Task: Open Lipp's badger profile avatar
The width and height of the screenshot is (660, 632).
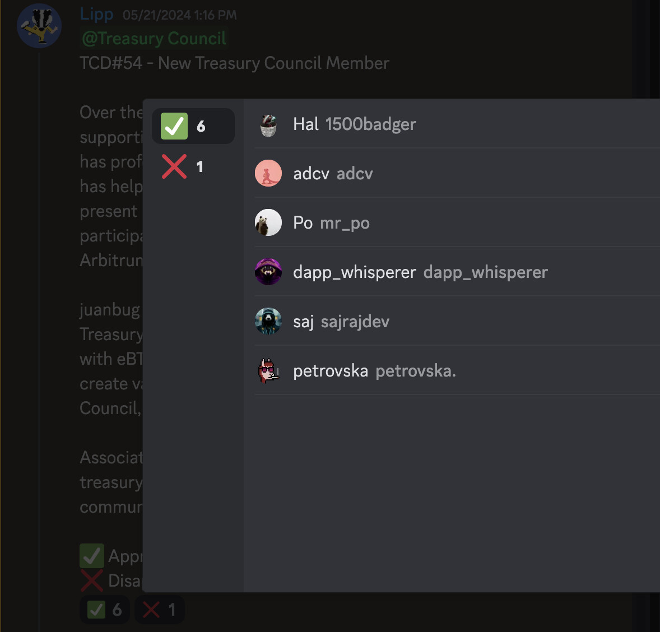Action: point(39,26)
